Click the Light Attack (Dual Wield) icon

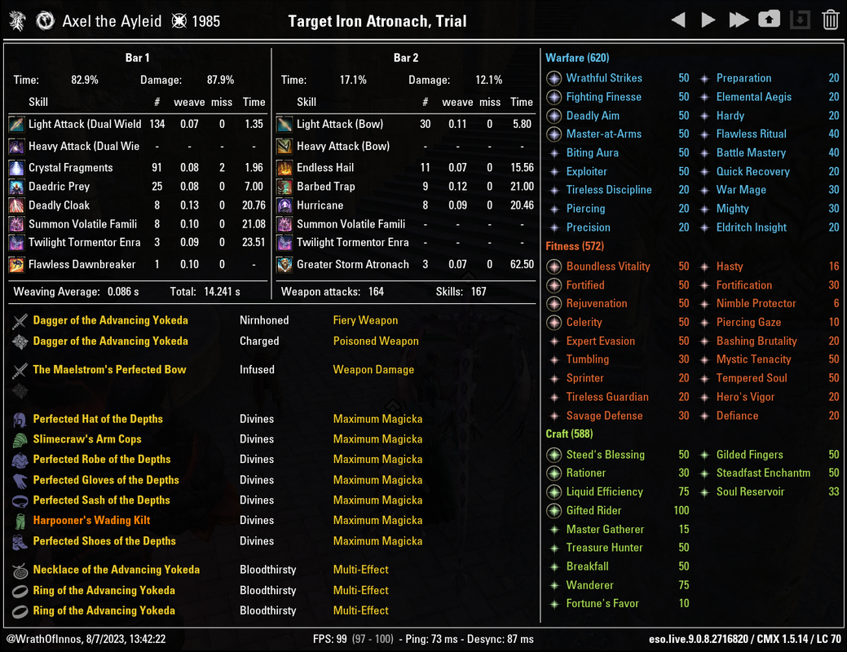tap(17, 124)
